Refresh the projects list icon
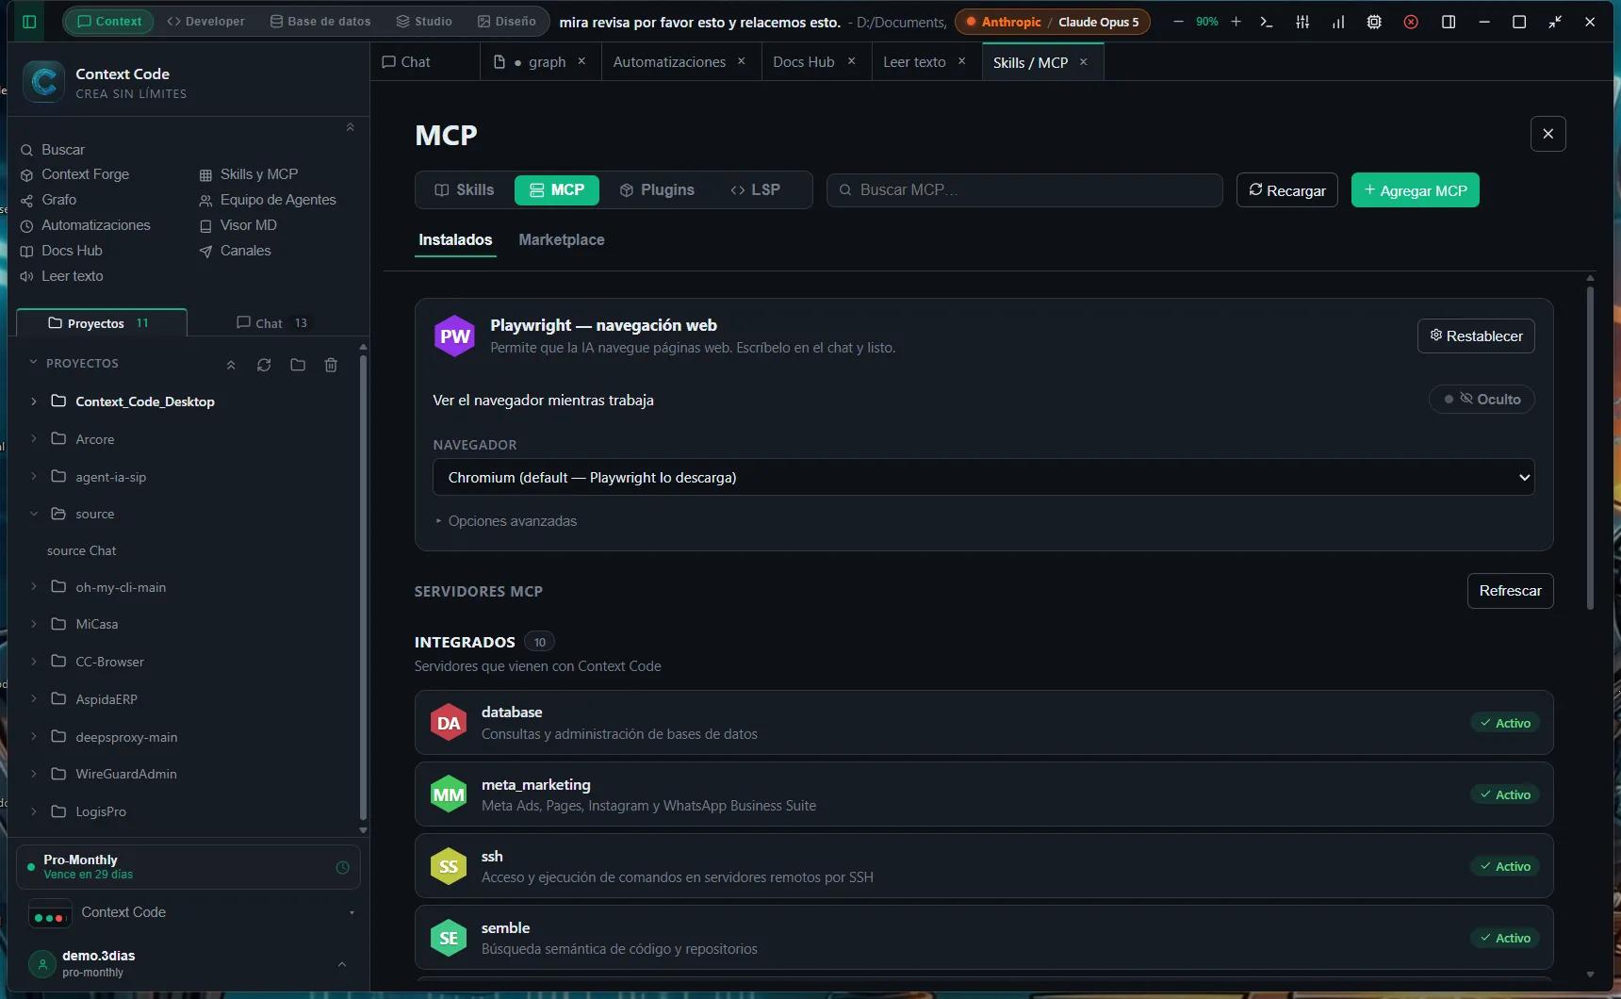 pyautogui.click(x=264, y=365)
